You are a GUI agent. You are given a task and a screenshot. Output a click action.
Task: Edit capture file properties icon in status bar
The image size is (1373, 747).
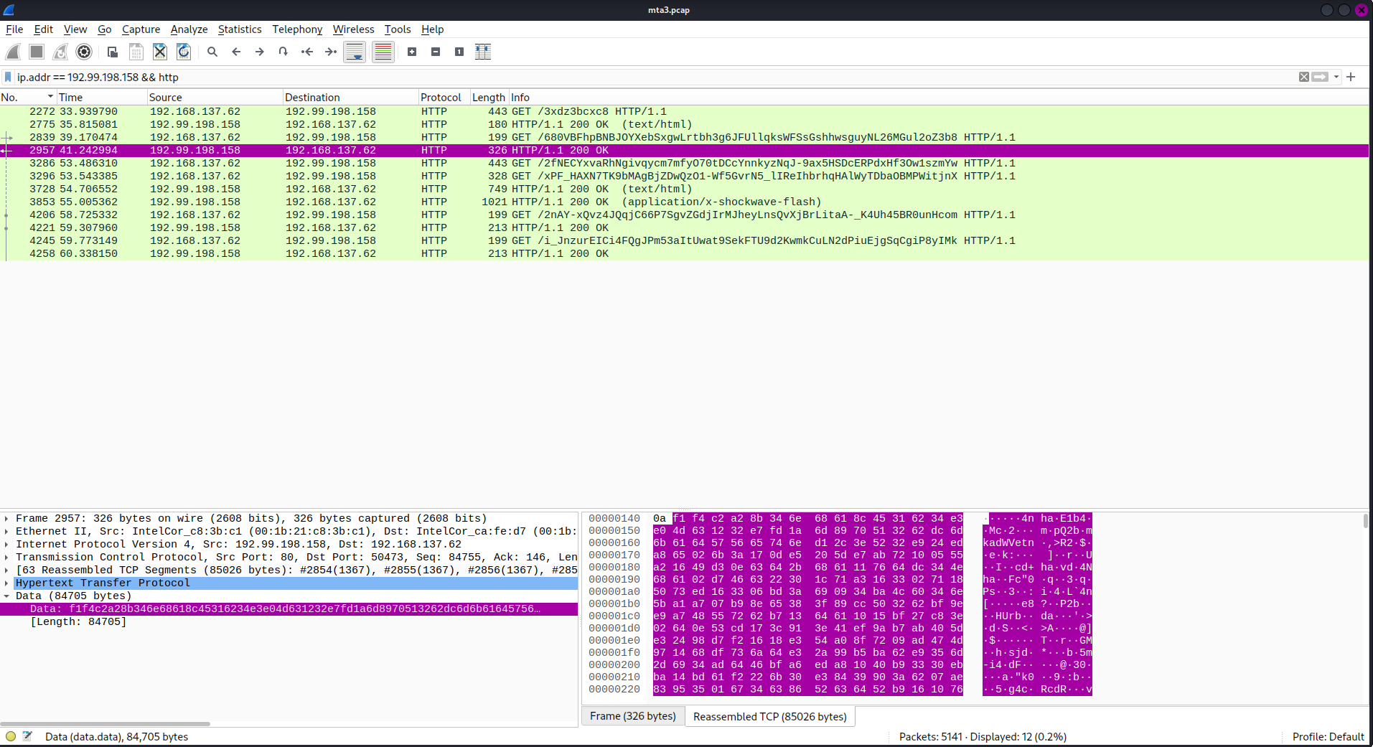28,736
